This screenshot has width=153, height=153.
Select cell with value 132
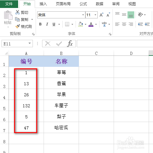pyautogui.click(x=26, y=105)
